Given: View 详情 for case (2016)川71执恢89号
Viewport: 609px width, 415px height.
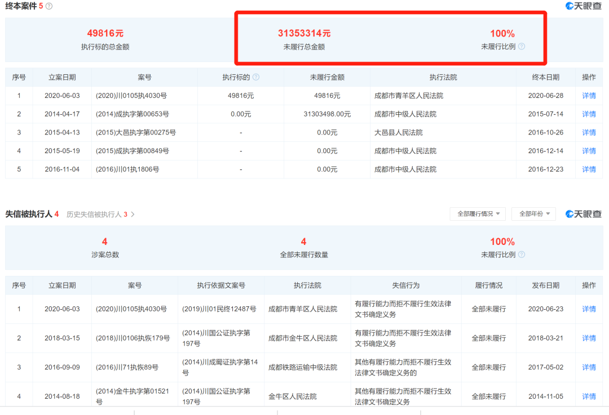Looking at the screenshot, I should [x=589, y=368].
